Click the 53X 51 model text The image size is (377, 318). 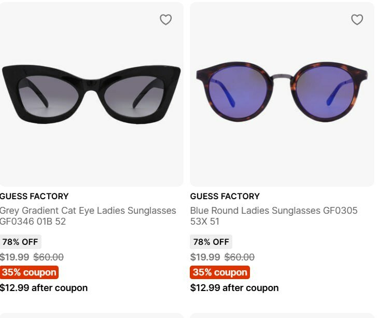[205, 222]
